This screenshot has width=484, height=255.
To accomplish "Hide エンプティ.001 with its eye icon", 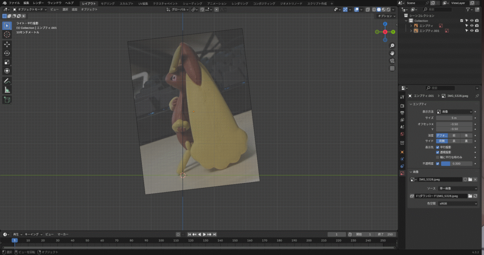I will [472, 31].
